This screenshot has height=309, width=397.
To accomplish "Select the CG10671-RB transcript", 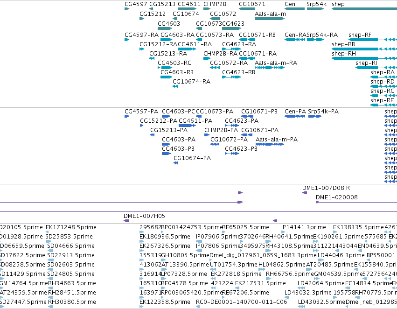I will (x=247, y=40).
